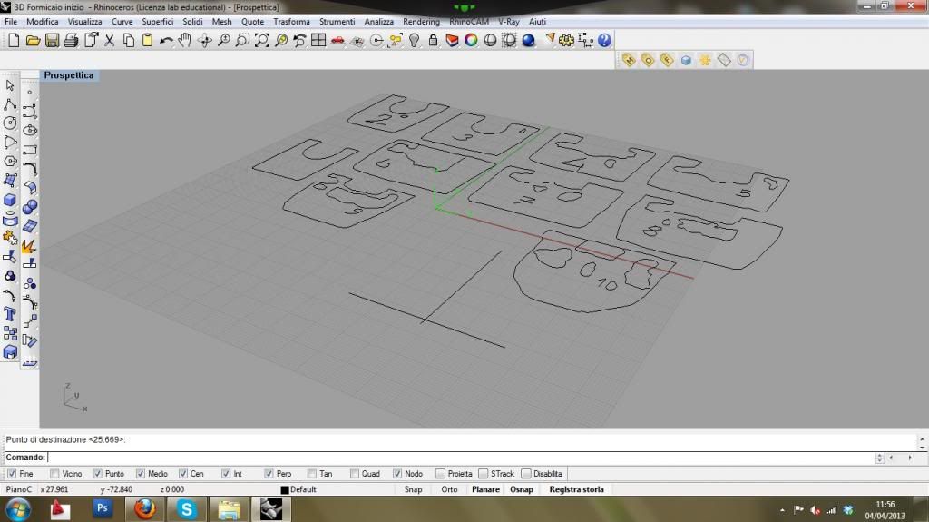Click the red car icon

click(337, 40)
